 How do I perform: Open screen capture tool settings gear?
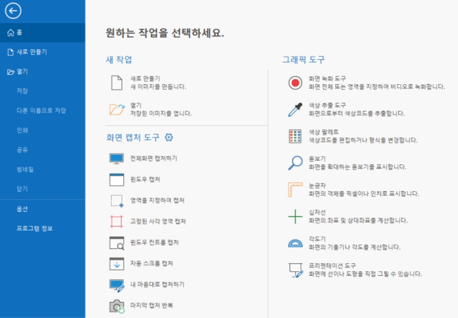point(169,137)
